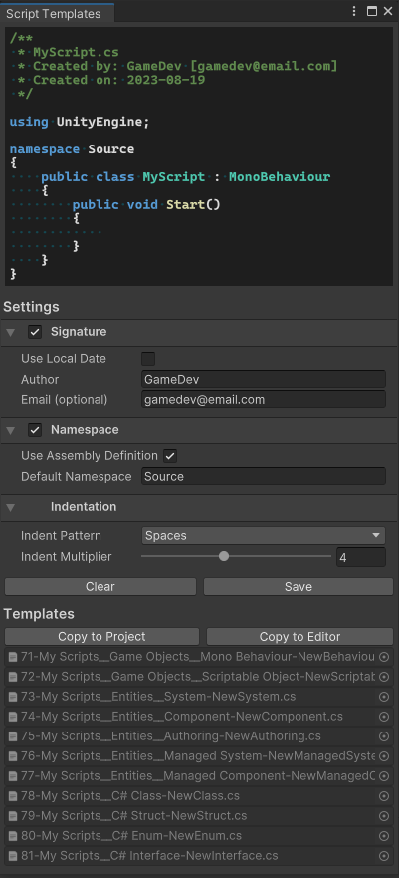Click the file icon of 81 NewInterface.cs
399x878 pixels.
pyautogui.click(x=13, y=856)
